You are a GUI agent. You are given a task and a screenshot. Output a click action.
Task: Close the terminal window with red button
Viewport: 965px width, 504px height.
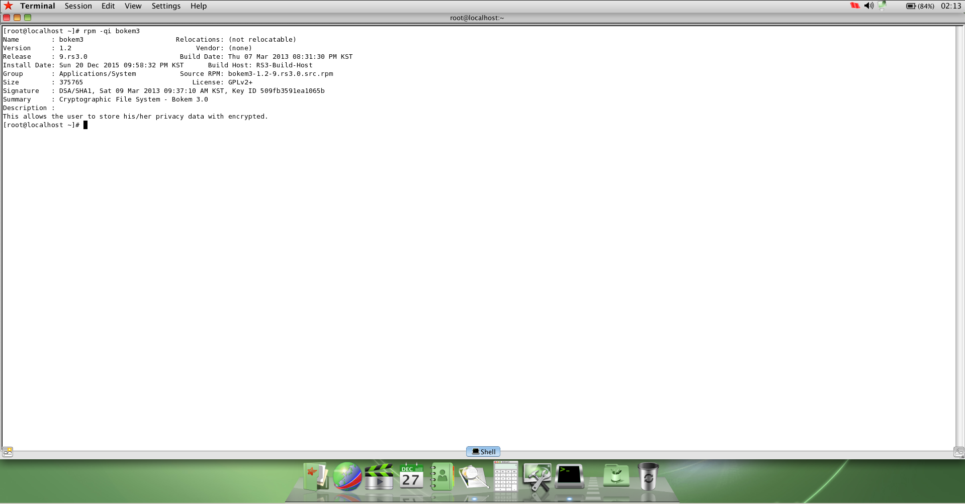tap(7, 18)
